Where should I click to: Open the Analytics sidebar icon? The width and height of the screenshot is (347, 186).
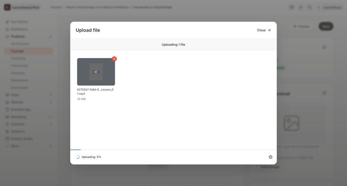7,131
